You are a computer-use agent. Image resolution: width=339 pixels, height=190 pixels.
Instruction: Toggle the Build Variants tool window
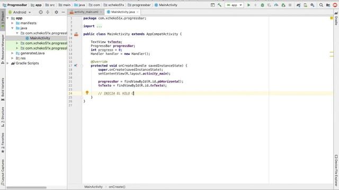3,89
